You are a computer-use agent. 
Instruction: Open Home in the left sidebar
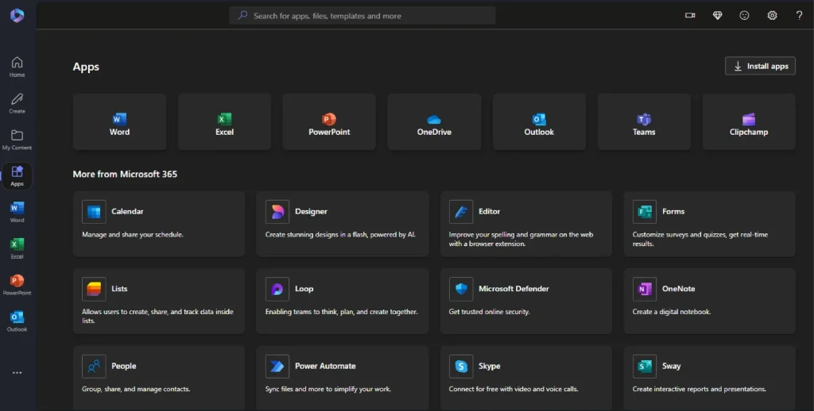pyautogui.click(x=17, y=67)
